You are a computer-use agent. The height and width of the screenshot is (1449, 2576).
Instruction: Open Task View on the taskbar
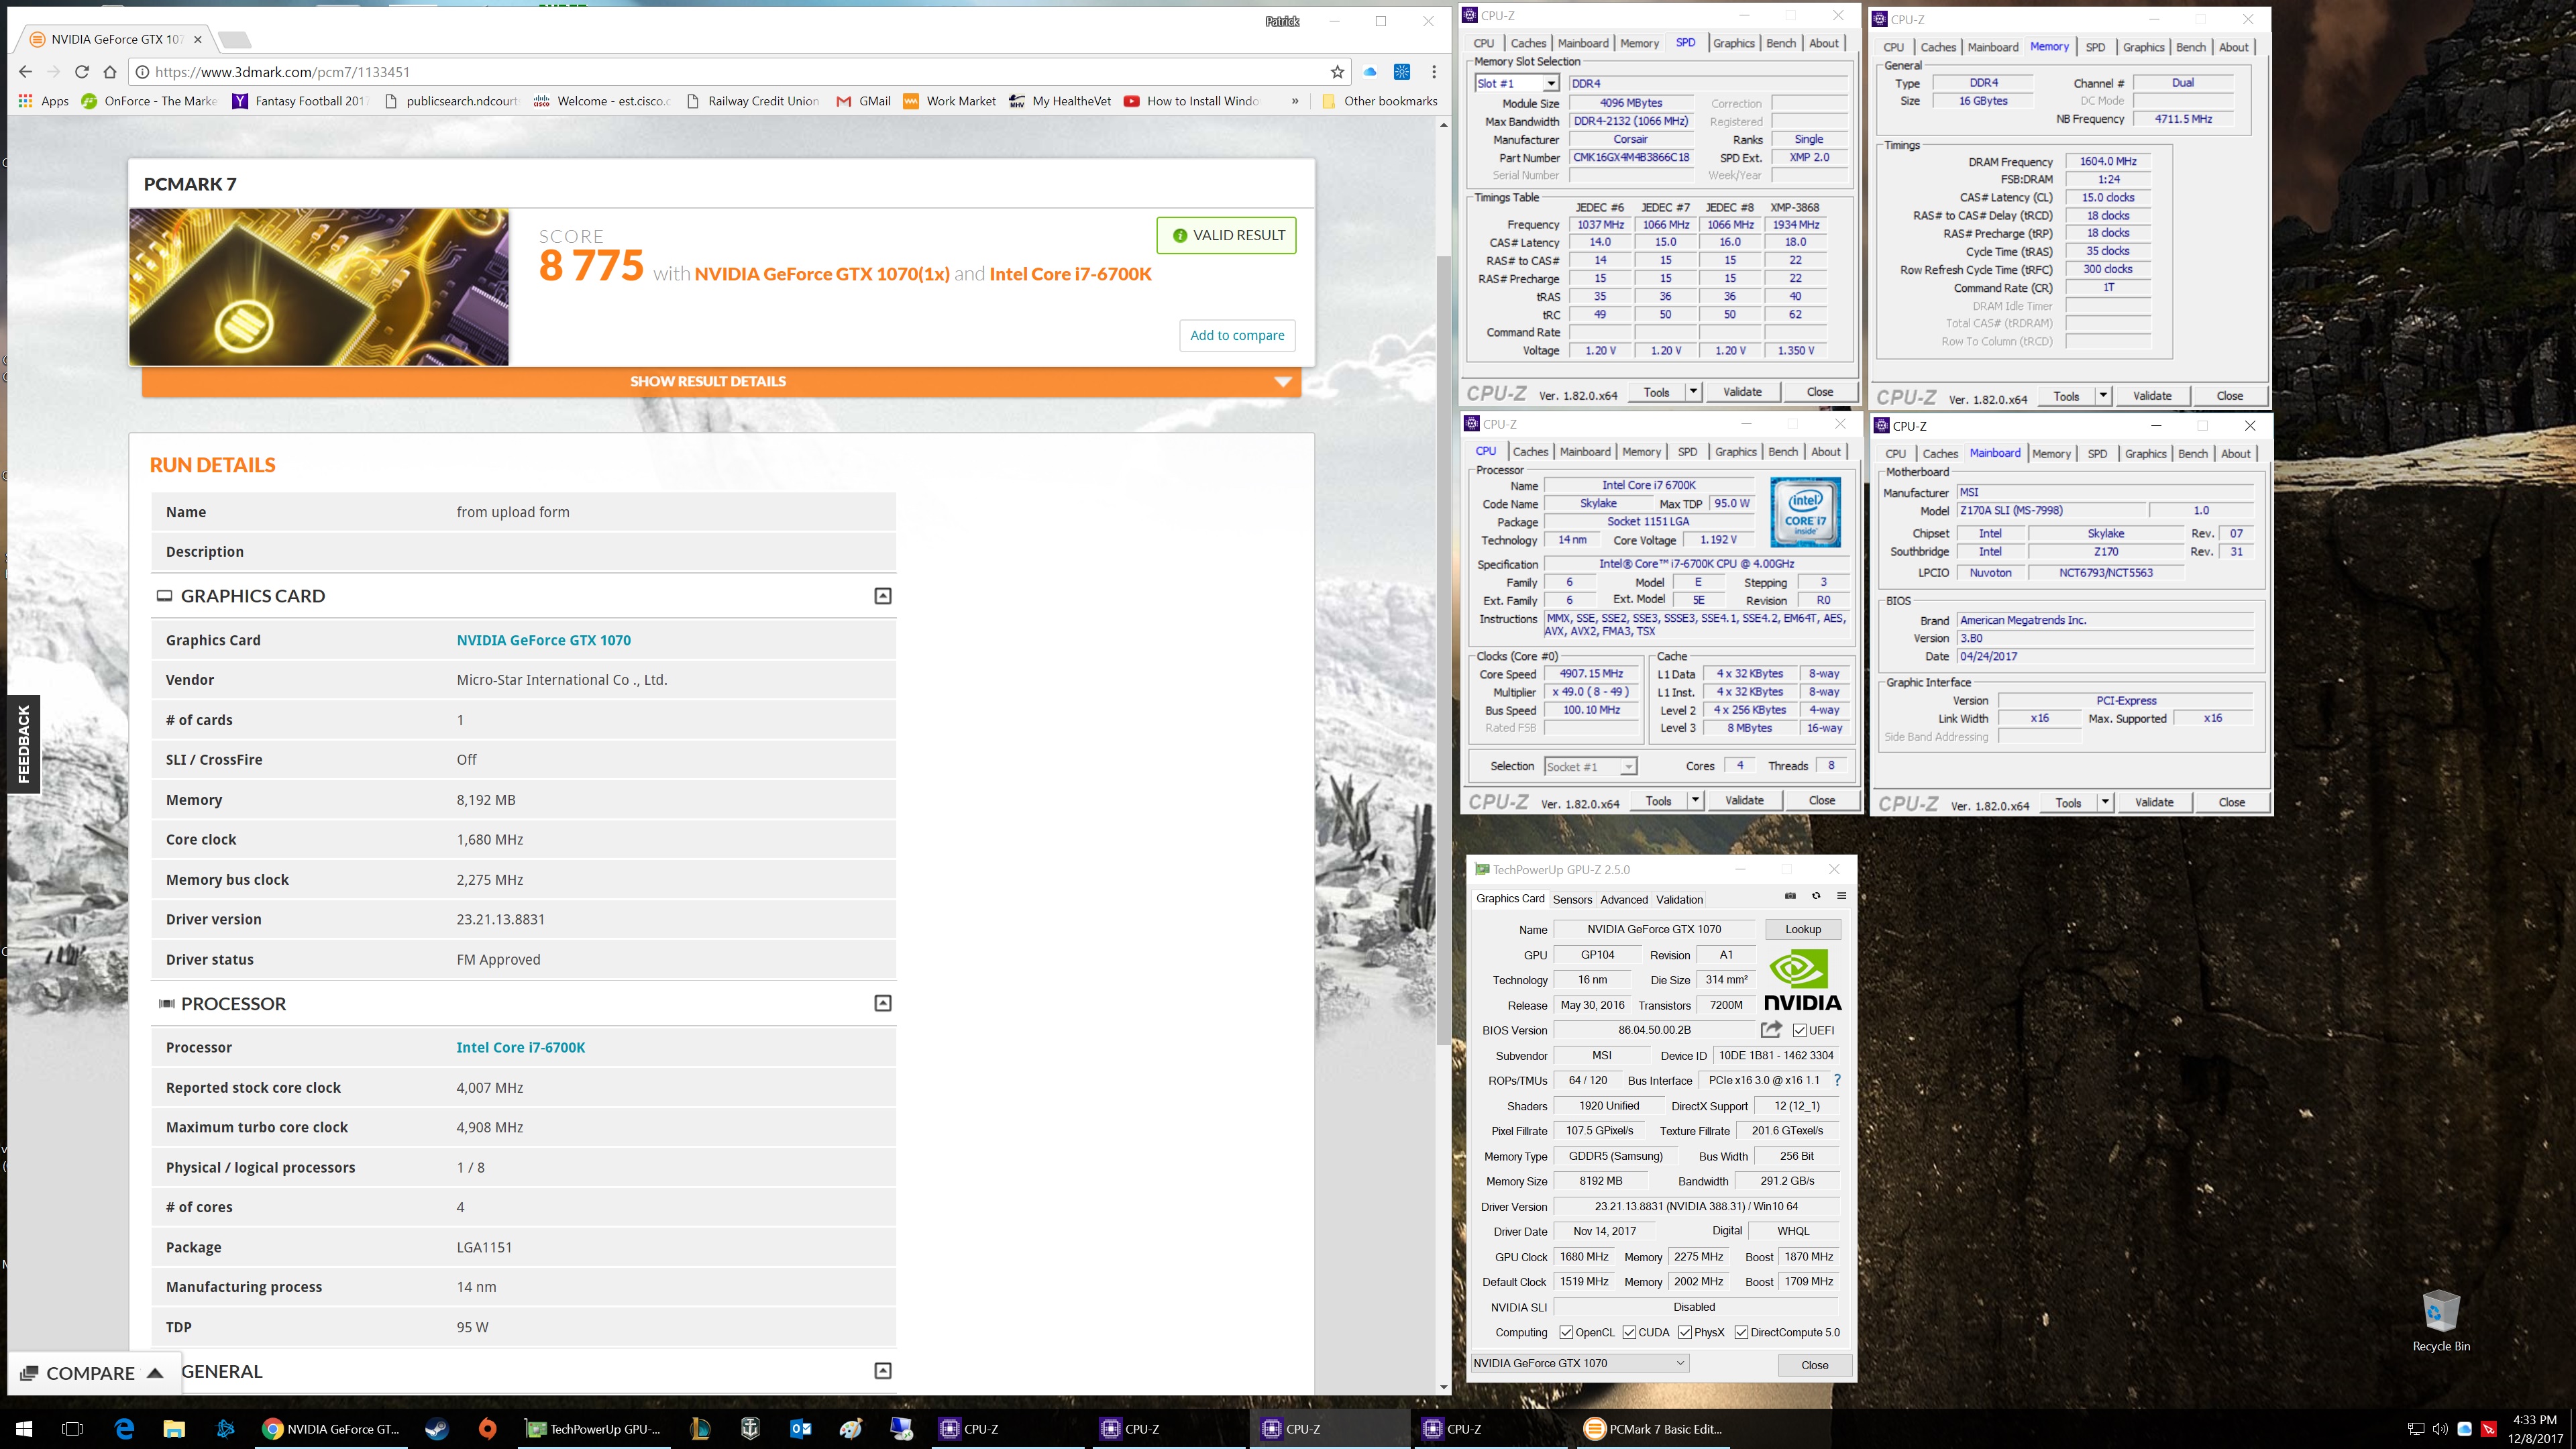click(x=72, y=1429)
